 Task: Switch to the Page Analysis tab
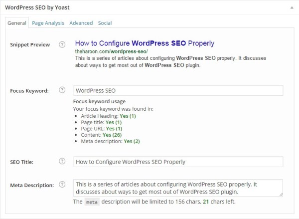[x=48, y=23]
